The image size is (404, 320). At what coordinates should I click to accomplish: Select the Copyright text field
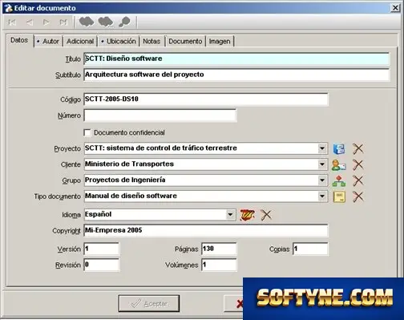(x=206, y=230)
